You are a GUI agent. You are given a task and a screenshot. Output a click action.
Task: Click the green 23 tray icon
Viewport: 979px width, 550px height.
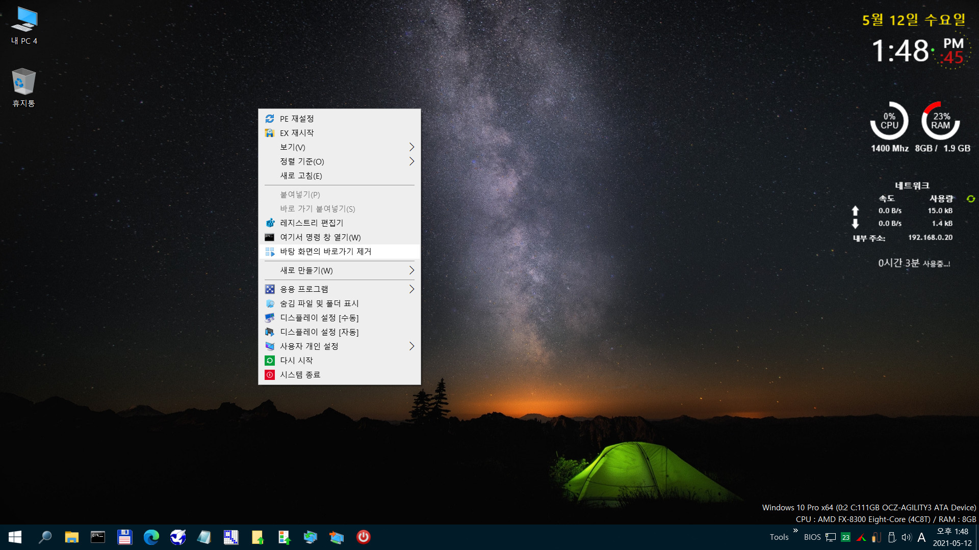pos(846,537)
